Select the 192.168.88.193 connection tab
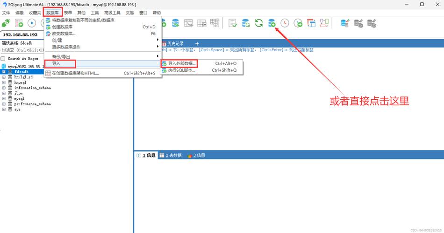The height and width of the screenshot is (233, 444). pyautogui.click(x=21, y=34)
